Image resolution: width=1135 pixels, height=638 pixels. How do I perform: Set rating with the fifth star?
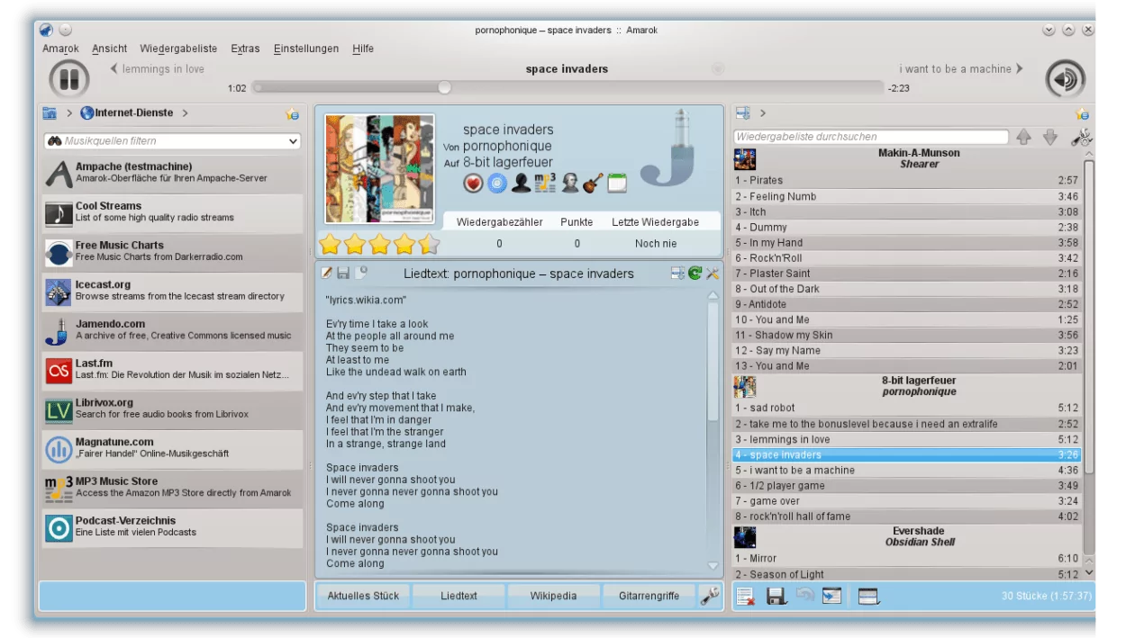point(429,243)
